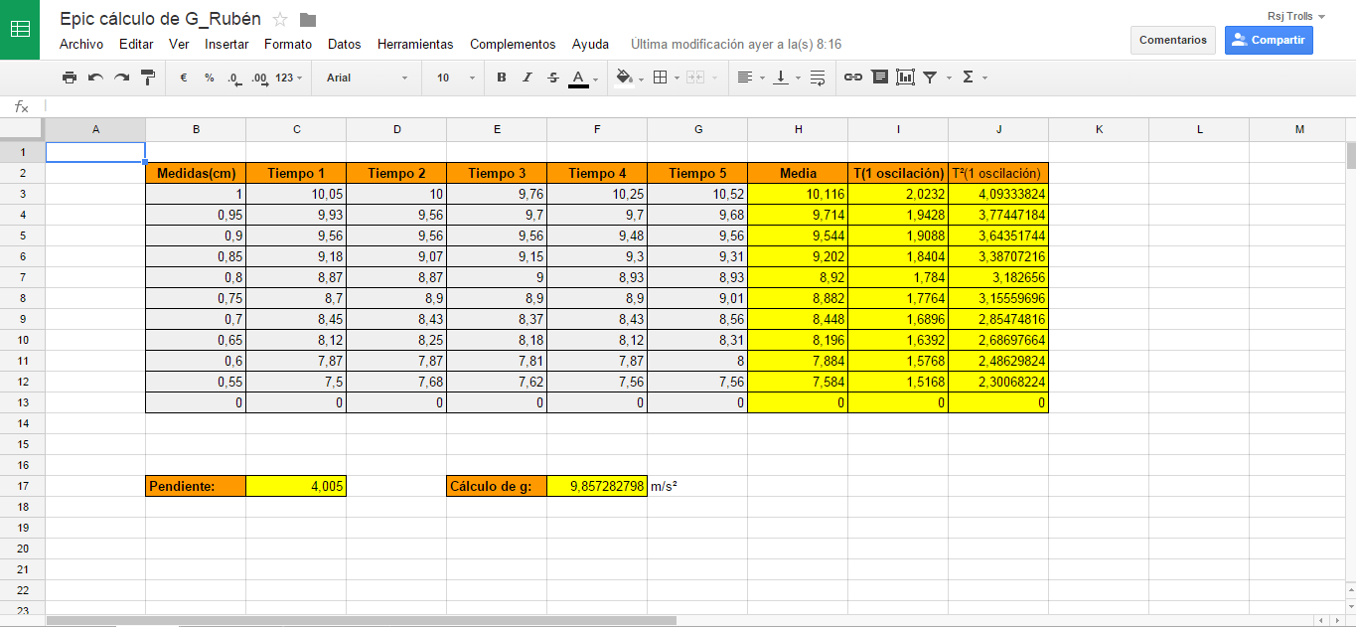Insert a link using the link icon
The image size is (1356, 627).
pos(852,77)
